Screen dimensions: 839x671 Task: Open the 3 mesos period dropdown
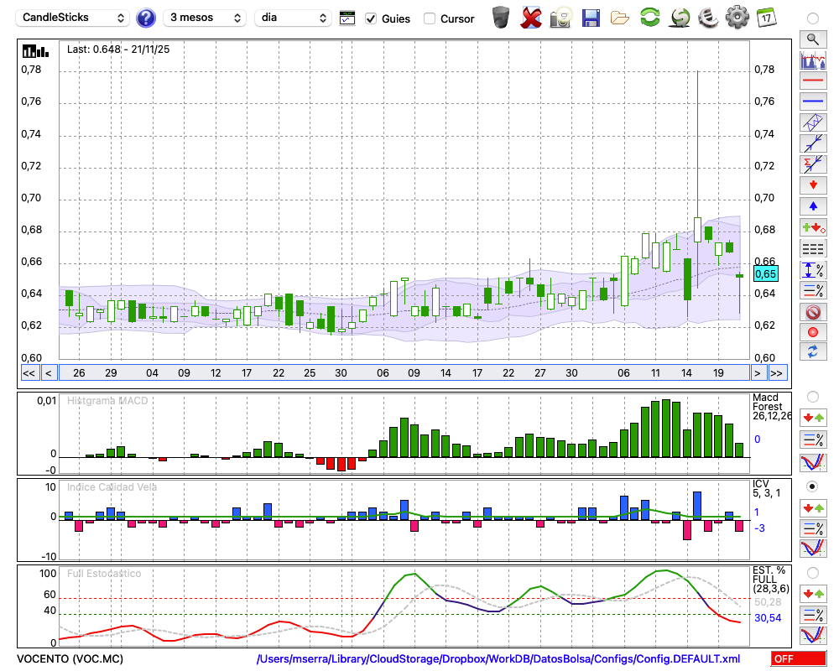pyautogui.click(x=204, y=18)
